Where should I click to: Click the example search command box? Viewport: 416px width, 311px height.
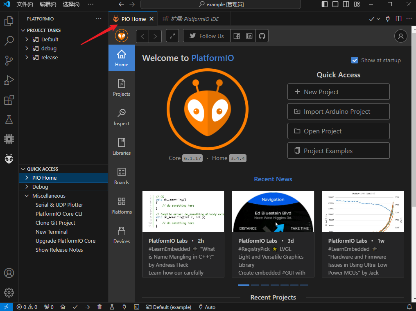[x=220, y=4]
